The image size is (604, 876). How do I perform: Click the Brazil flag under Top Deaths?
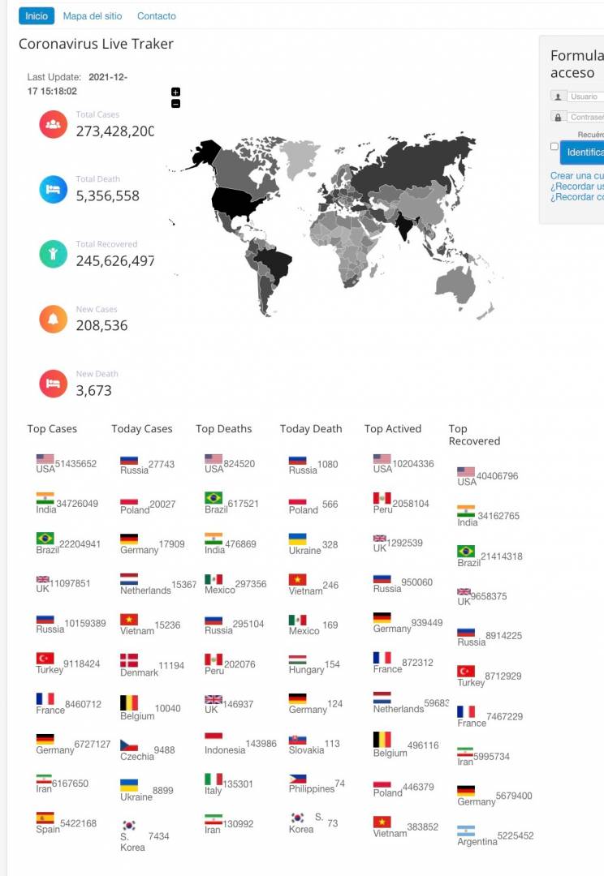point(214,498)
